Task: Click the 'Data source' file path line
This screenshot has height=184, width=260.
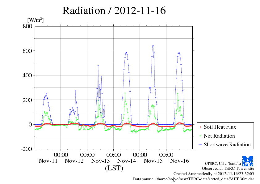Action: pyautogui.click(x=194, y=179)
